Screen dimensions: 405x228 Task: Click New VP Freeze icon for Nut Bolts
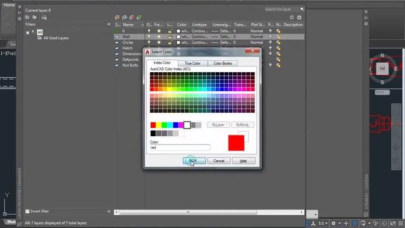point(278,65)
